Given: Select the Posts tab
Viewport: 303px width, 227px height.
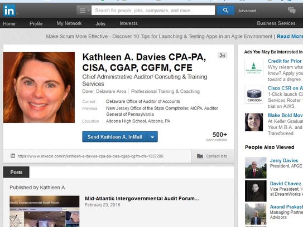Looking at the screenshot, I should (x=16, y=172).
